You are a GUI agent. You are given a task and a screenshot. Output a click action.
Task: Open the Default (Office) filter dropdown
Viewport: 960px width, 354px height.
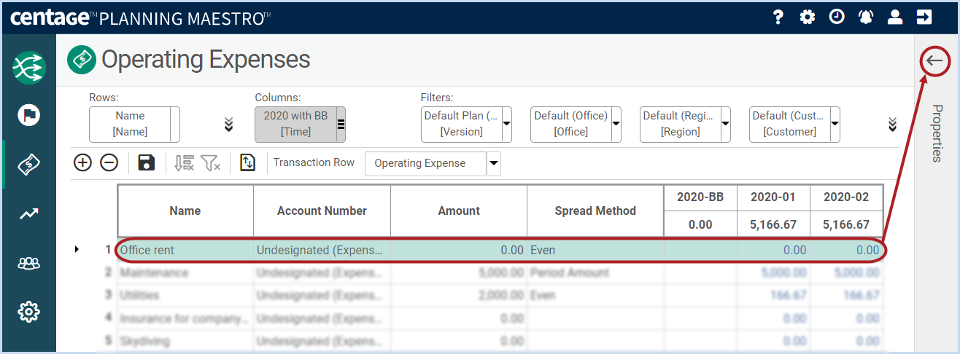pos(616,125)
